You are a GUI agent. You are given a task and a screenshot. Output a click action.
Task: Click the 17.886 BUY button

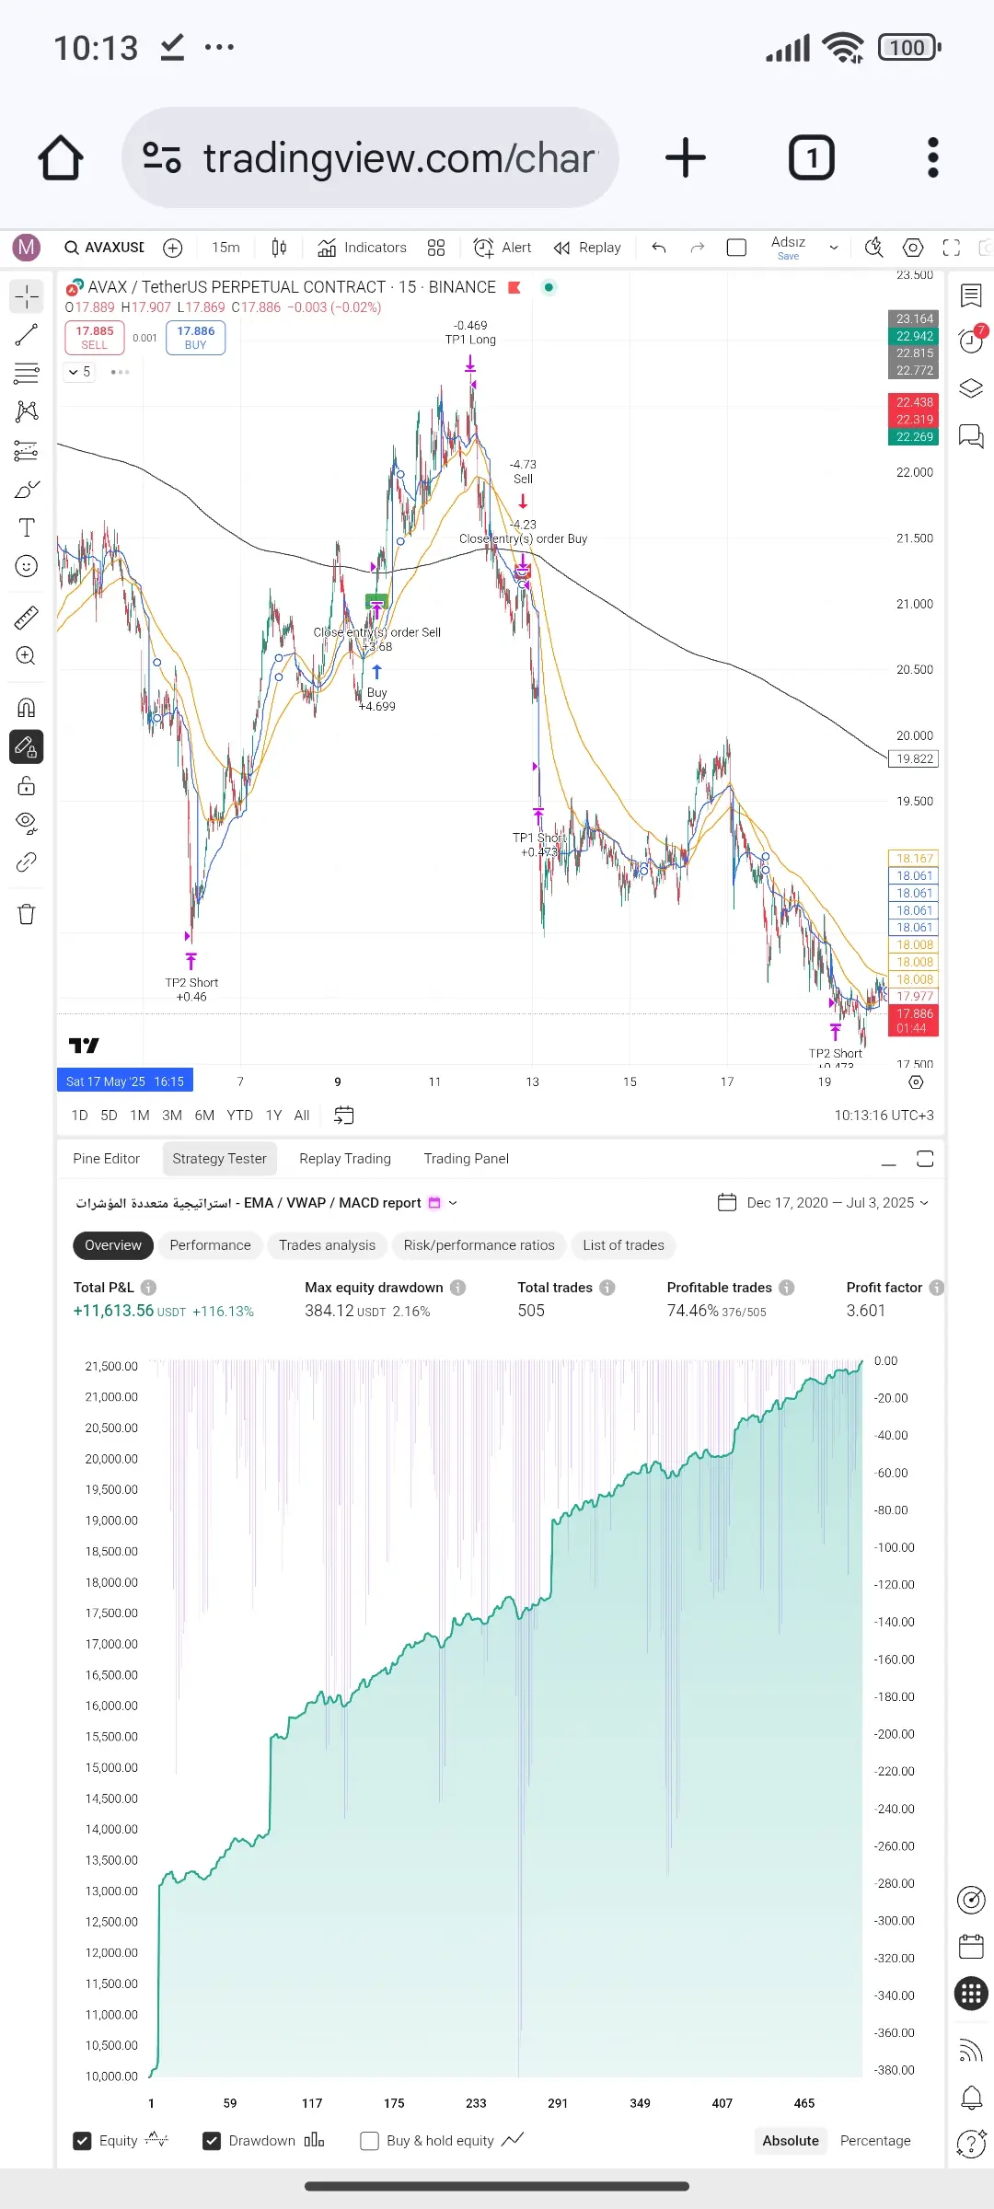[x=196, y=338]
